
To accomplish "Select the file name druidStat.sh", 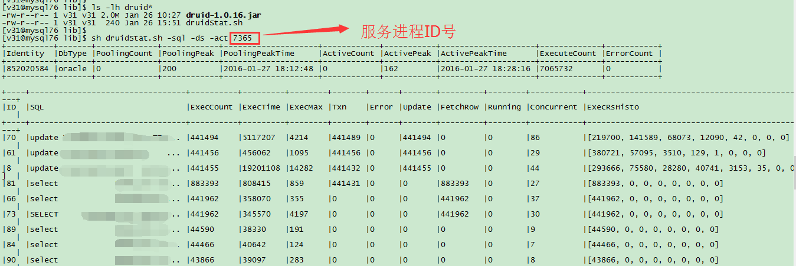I will [213, 22].
